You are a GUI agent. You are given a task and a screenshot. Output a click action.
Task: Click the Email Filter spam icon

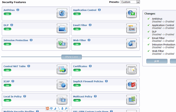click(131, 28)
